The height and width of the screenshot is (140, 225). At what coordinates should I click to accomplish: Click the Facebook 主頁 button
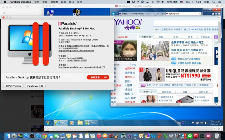35,86
